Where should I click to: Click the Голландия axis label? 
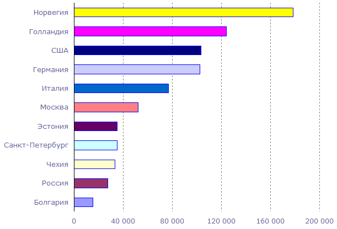click(x=49, y=32)
